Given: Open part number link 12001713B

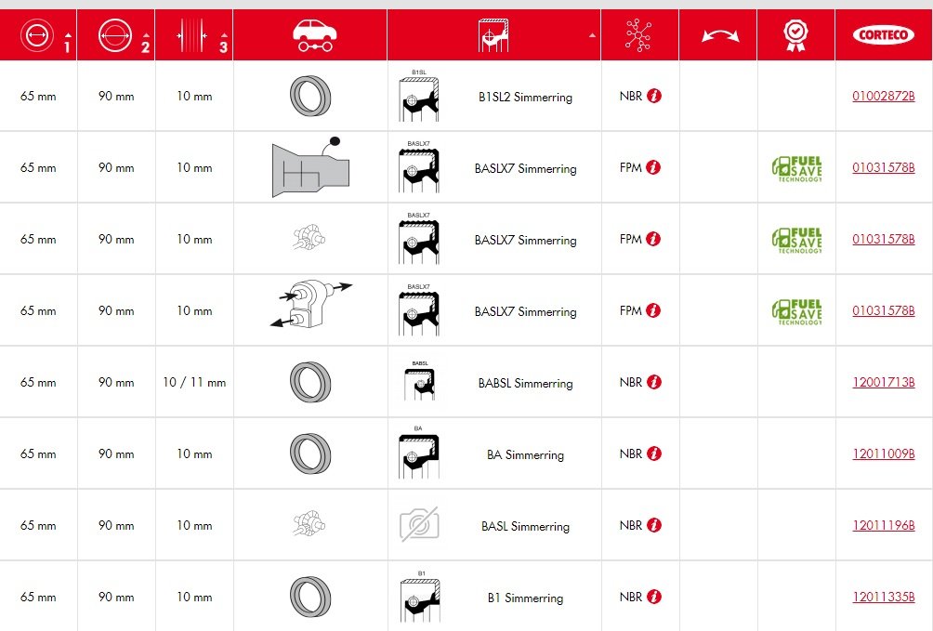Looking at the screenshot, I should pos(883,382).
